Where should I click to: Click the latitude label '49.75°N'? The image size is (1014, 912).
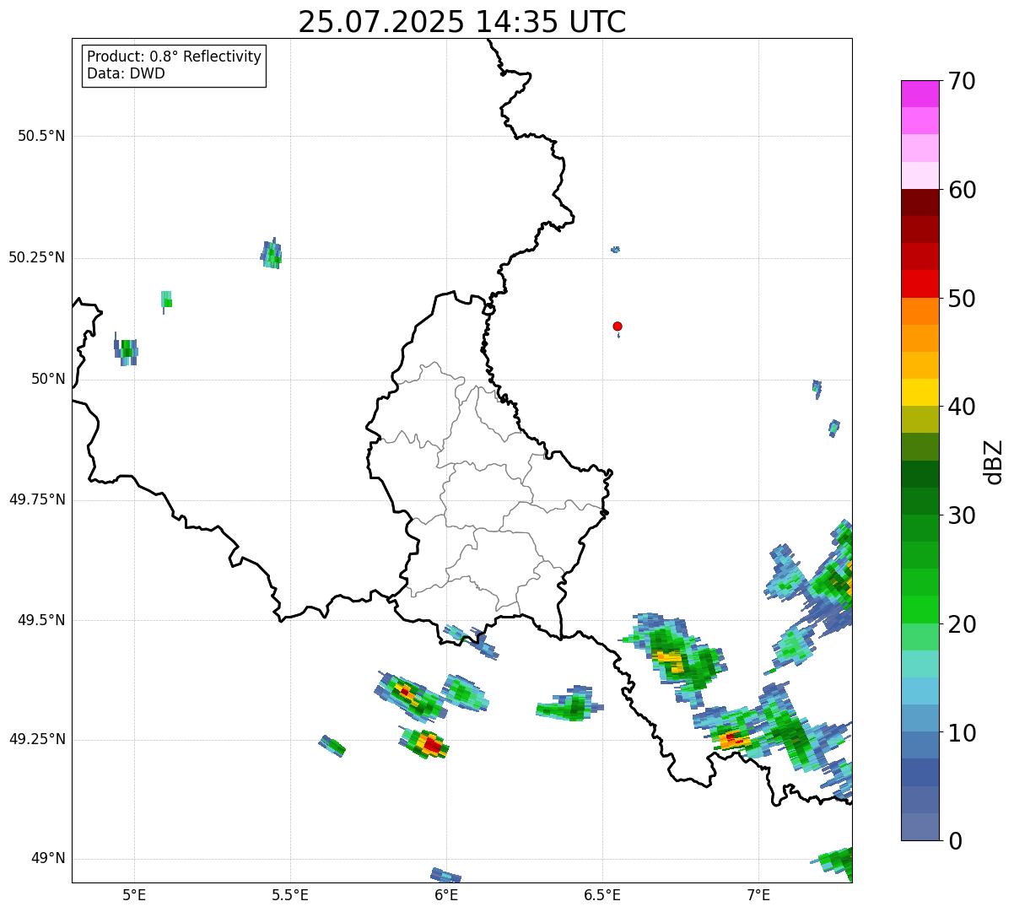[x=36, y=499]
